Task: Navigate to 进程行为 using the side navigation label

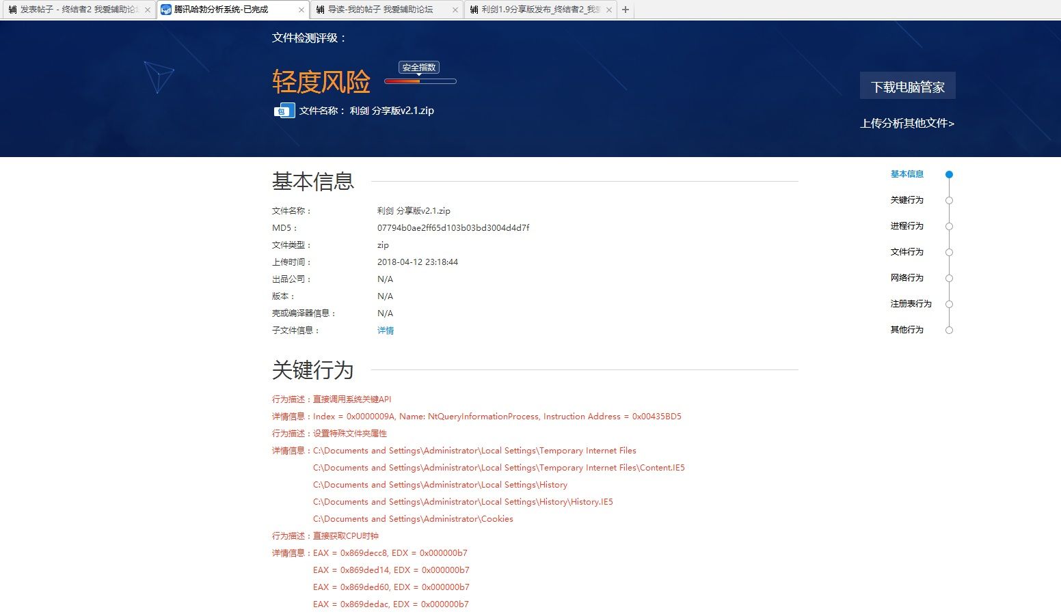Action: tap(906, 226)
